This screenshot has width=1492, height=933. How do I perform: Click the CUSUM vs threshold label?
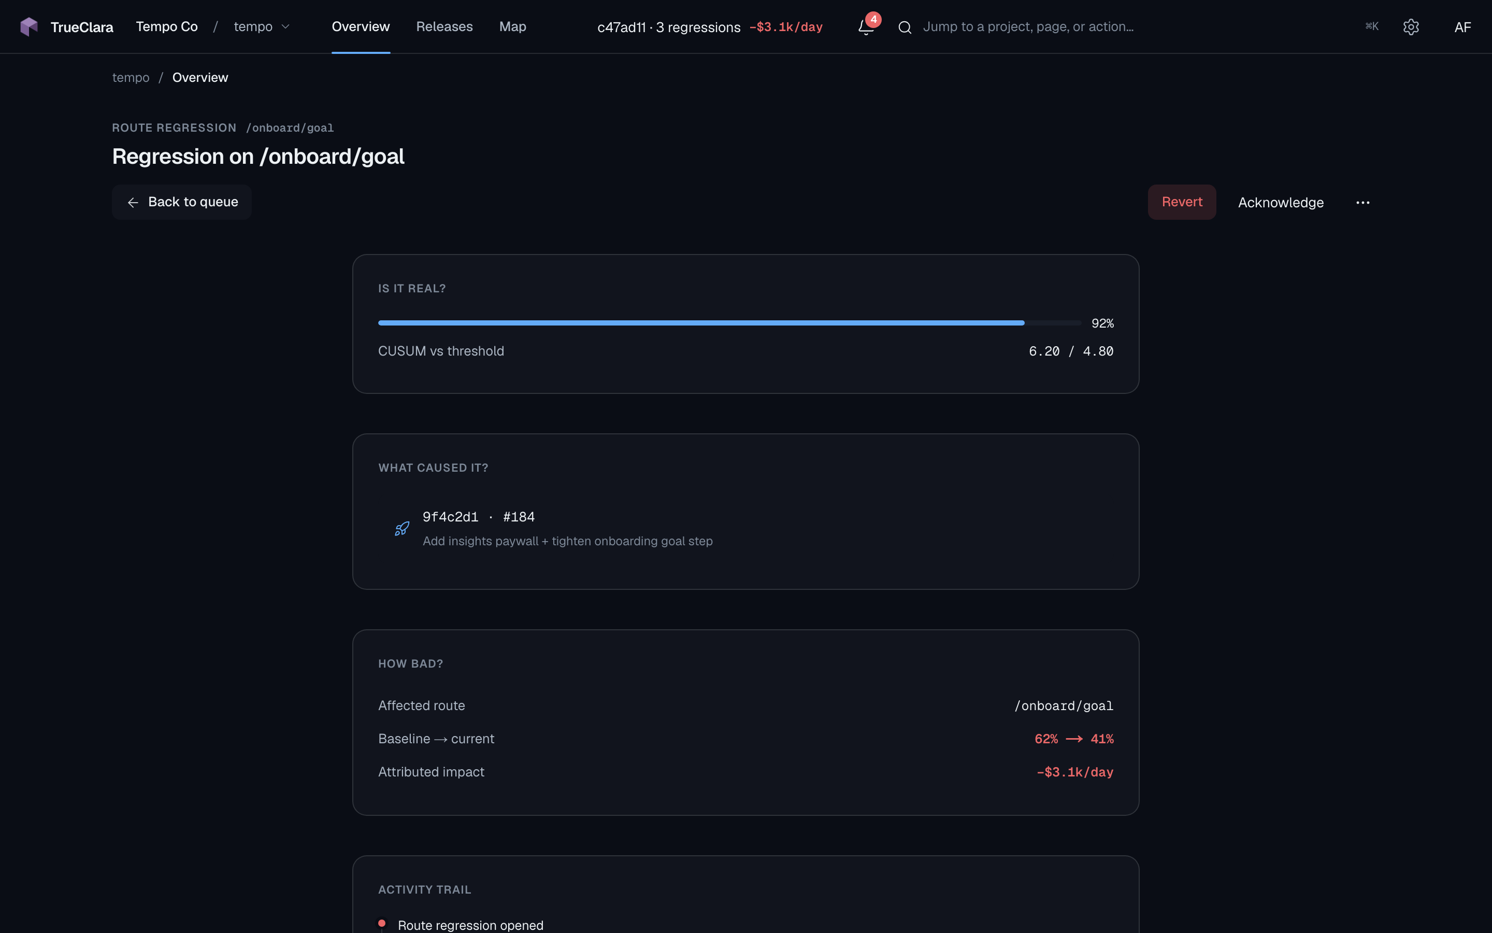pyautogui.click(x=441, y=351)
